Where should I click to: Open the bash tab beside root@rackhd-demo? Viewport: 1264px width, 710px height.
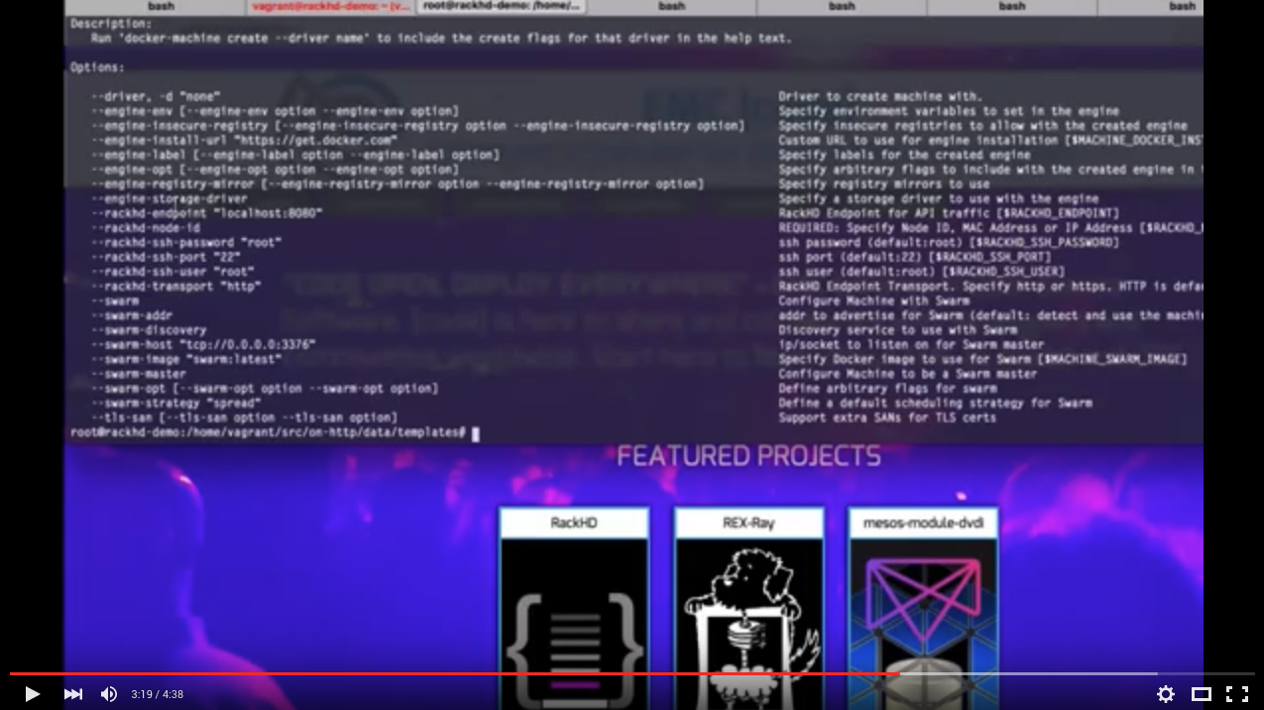coord(671,5)
